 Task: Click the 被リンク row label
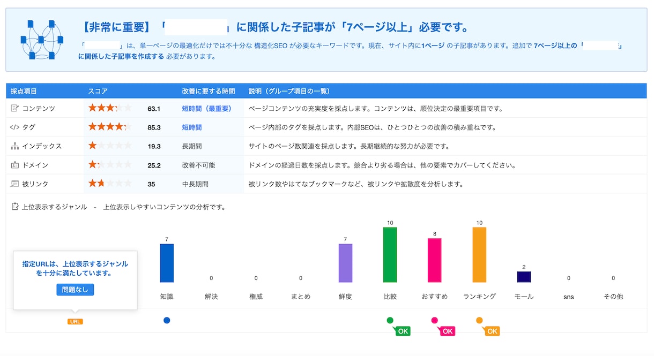(x=35, y=184)
